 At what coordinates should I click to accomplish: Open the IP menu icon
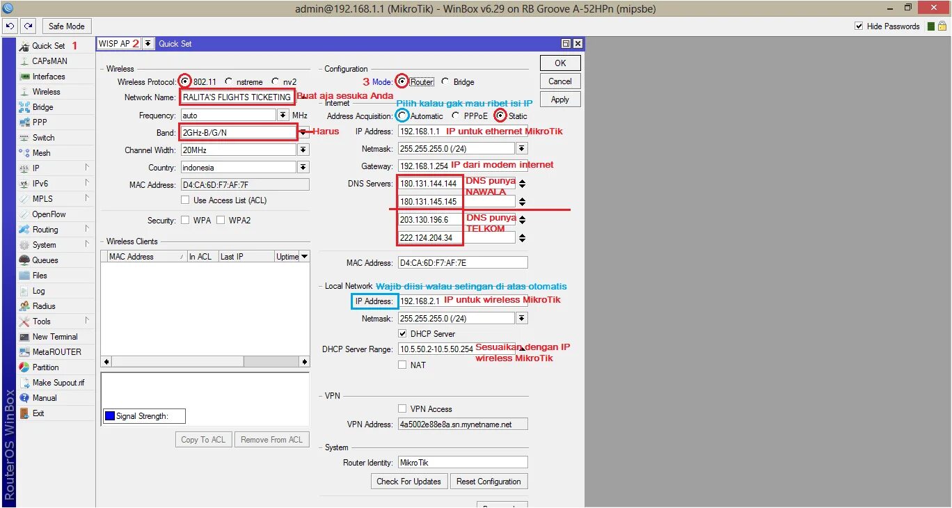point(24,168)
